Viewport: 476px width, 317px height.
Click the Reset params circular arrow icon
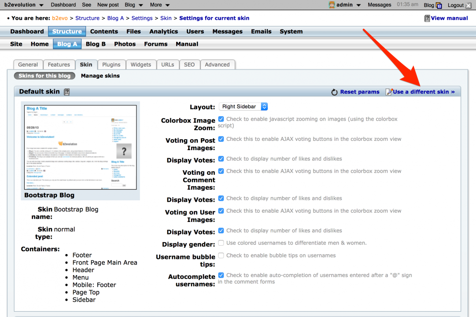(x=334, y=92)
